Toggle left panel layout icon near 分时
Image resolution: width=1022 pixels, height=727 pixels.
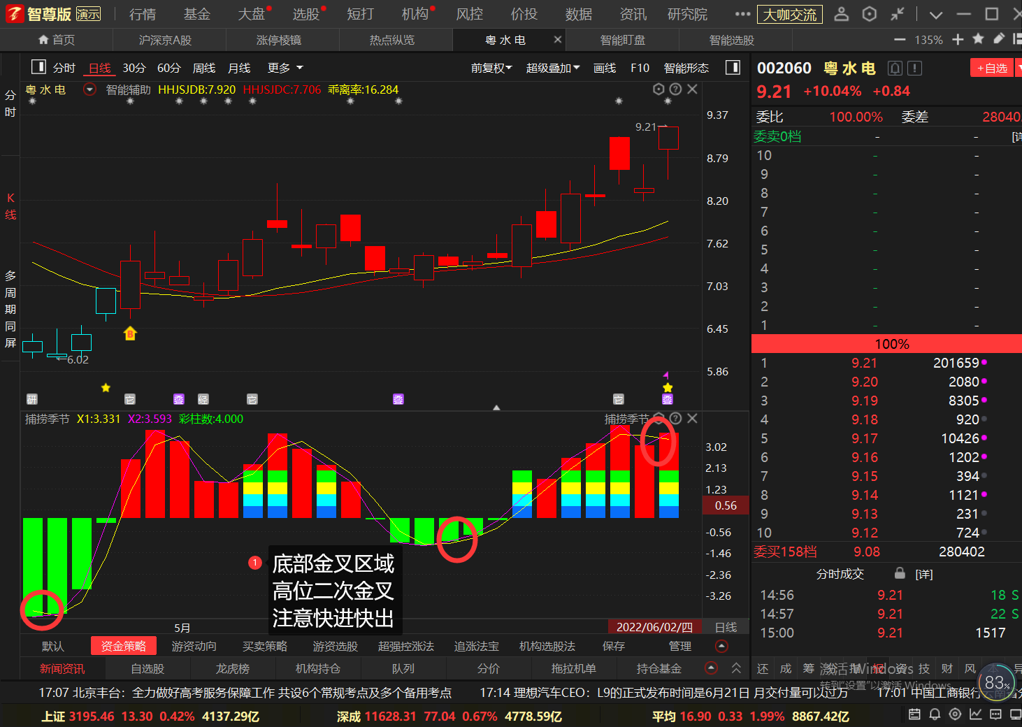click(38, 67)
